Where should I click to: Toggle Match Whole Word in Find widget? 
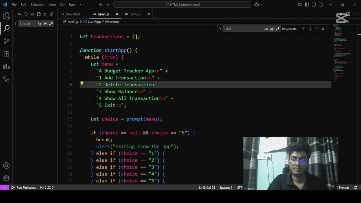[x=272, y=29]
